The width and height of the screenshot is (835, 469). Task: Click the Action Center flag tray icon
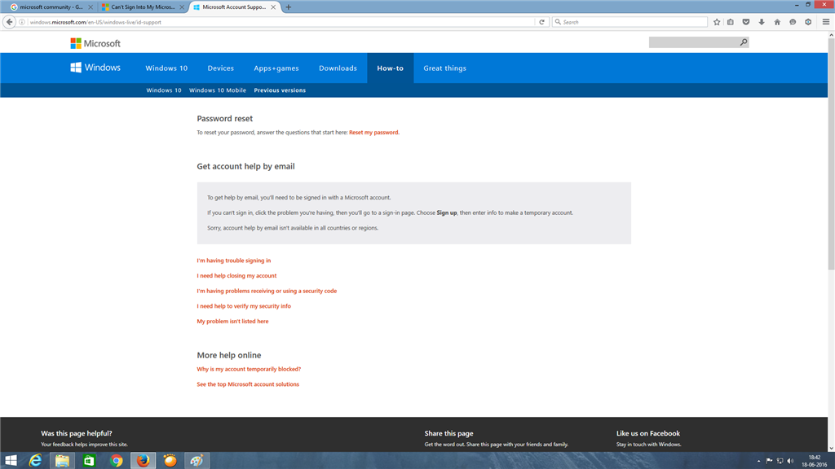pyautogui.click(x=769, y=461)
